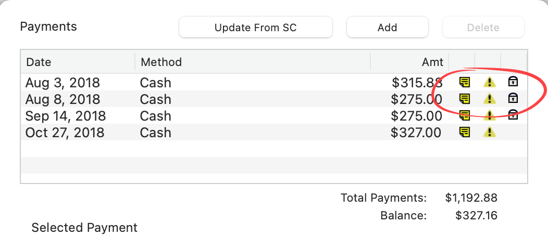This screenshot has width=548, height=236.
Task: Click the lock icon on Sep 14 payment
Action: coord(513,115)
